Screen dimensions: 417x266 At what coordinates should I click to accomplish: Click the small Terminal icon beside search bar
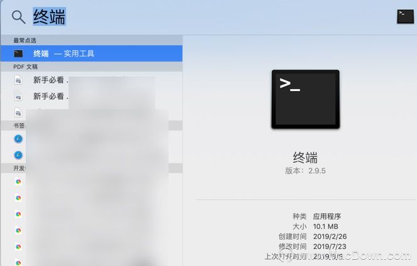405,16
